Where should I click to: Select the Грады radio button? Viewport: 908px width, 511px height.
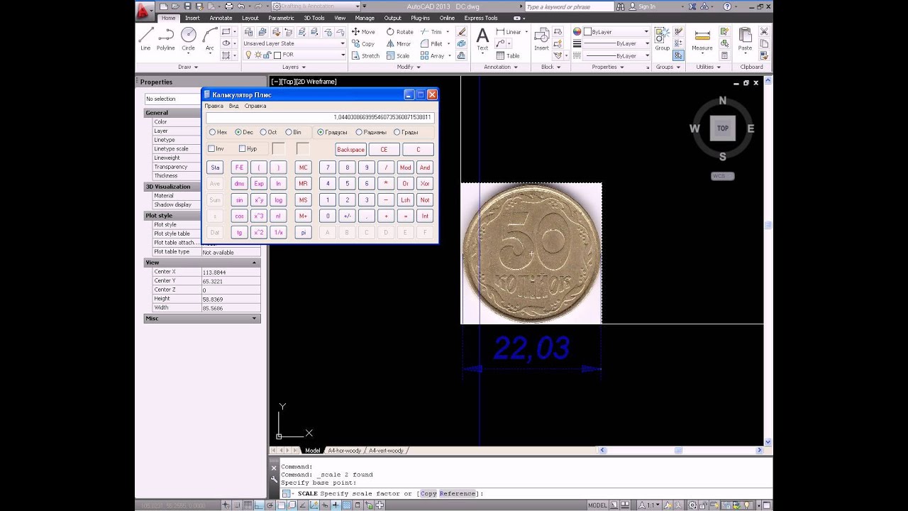pyautogui.click(x=406, y=132)
